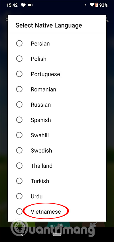Choose the Spanish radio option
Viewport: 114px width, 242px height.
pyautogui.click(x=19, y=120)
